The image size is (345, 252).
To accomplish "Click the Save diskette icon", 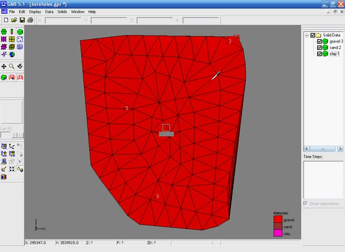I will click(22, 20).
